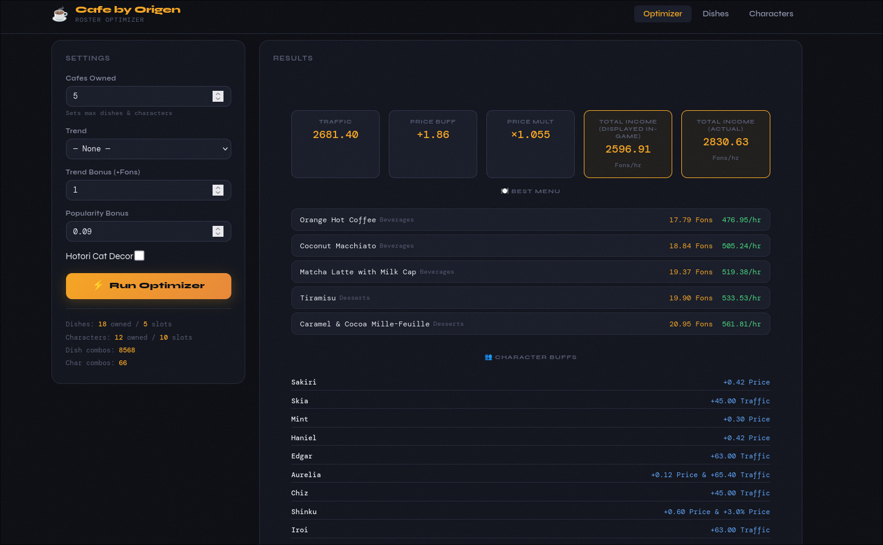Adjust the Cafes Owned stepper arrows
Screen dimensions: 883x545
point(218,96)
